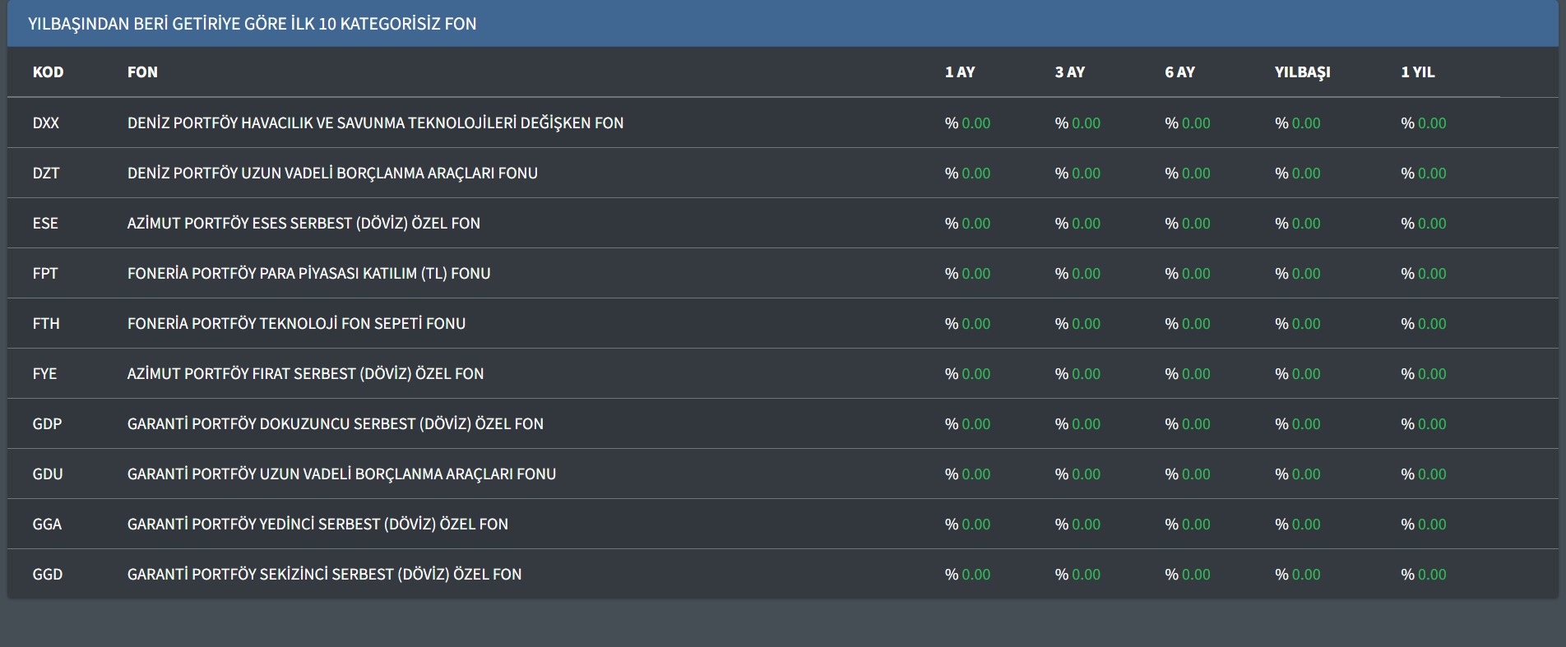Open Deniz Portföy Havacılık ve Savunma fund
This screenshot has height=647, width=1566.
pyautogui.click(x=375, y=123)
